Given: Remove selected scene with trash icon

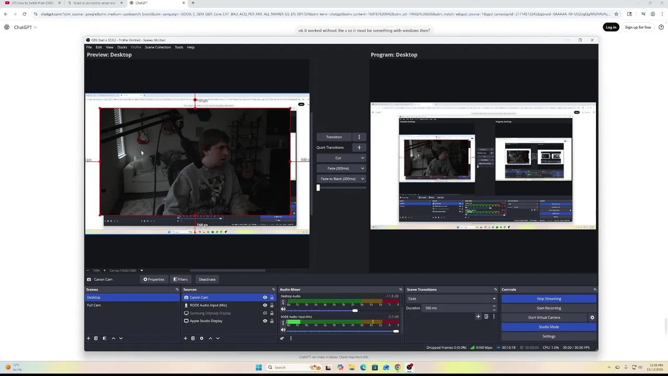Looking at the screenshot, I should pos(96,338).
